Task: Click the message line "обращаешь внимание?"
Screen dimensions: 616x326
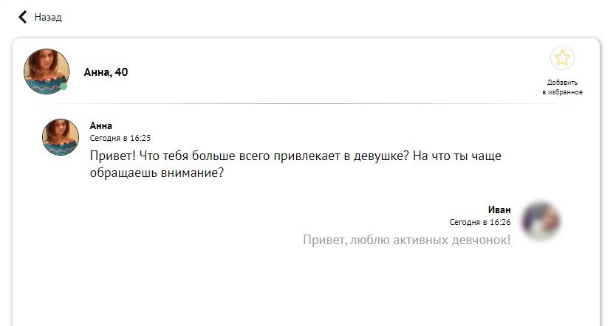Action: pyautogui.click(x=157, y=174)
